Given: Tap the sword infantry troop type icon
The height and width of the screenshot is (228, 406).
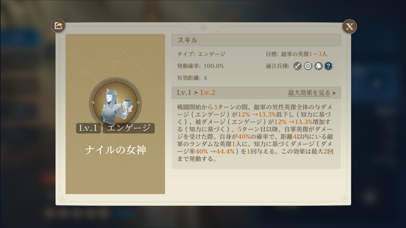Looking at the screenshot, I should (x=297, y=66).
